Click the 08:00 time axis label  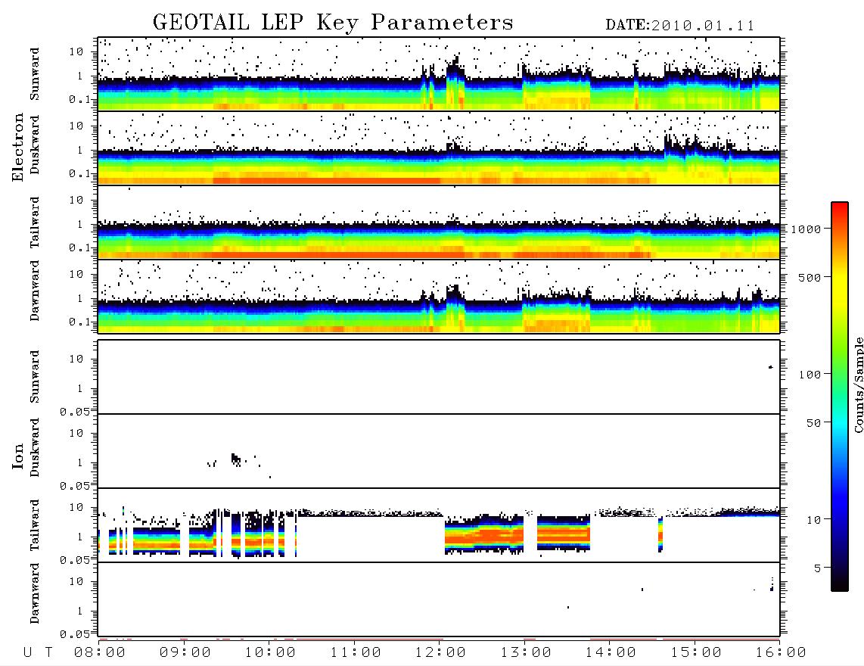tap(100, 653)
